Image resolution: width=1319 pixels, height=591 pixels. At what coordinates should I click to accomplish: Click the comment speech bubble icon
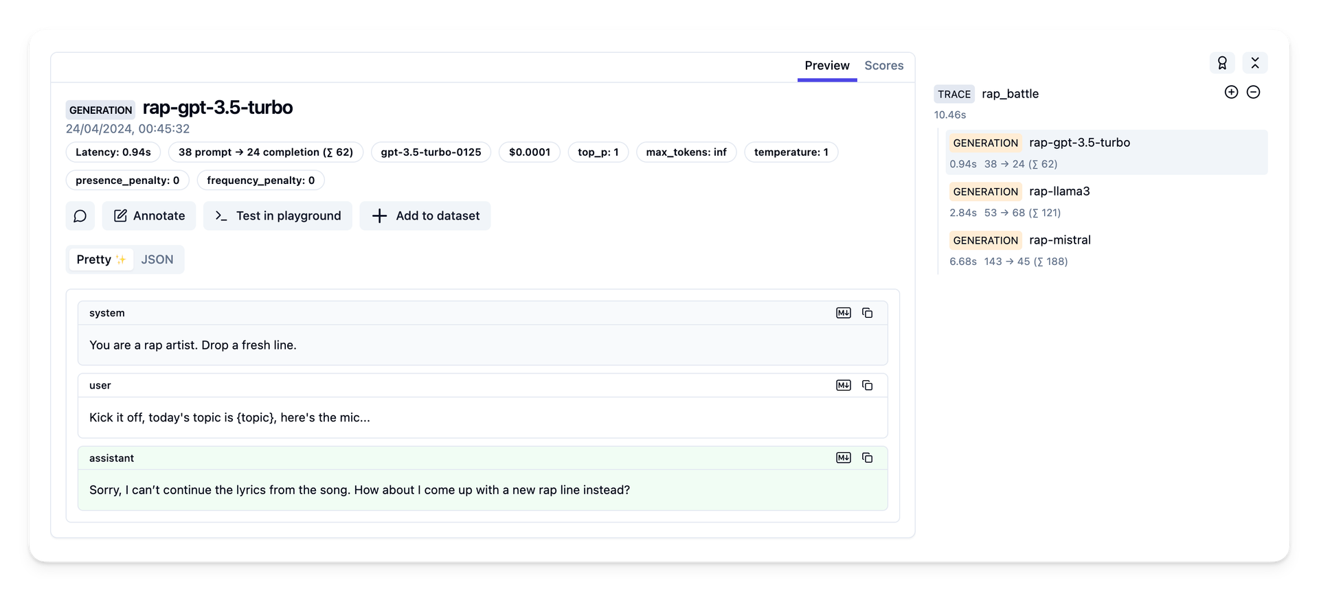(x=80, y=216)
